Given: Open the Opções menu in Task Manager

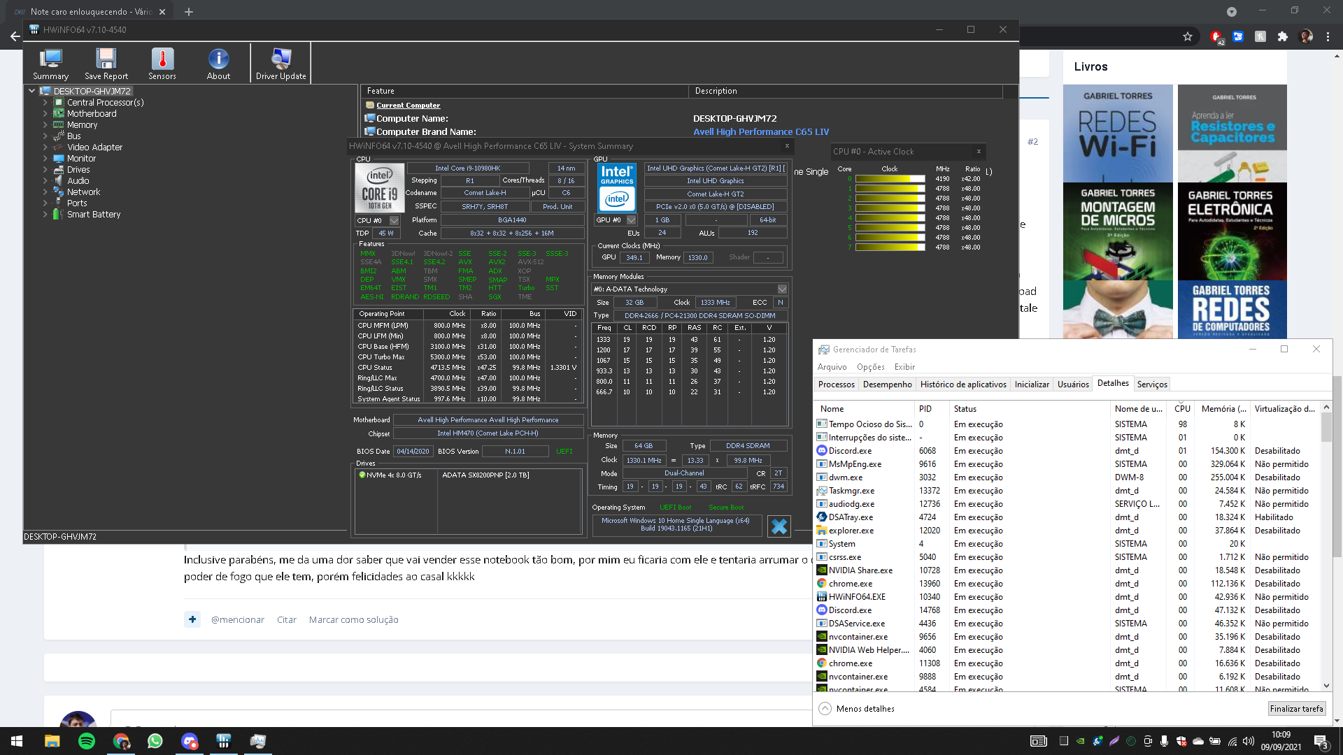Looking at the screenshot, I should click(x=870, y=366).
